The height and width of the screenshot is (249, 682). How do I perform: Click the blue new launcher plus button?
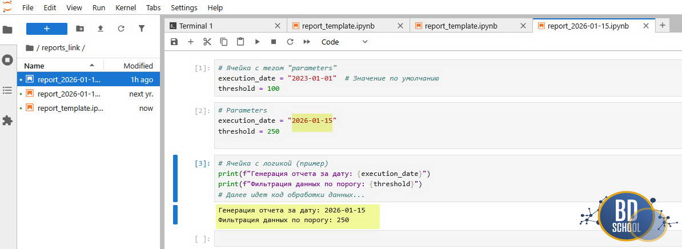tap(47, 29)
